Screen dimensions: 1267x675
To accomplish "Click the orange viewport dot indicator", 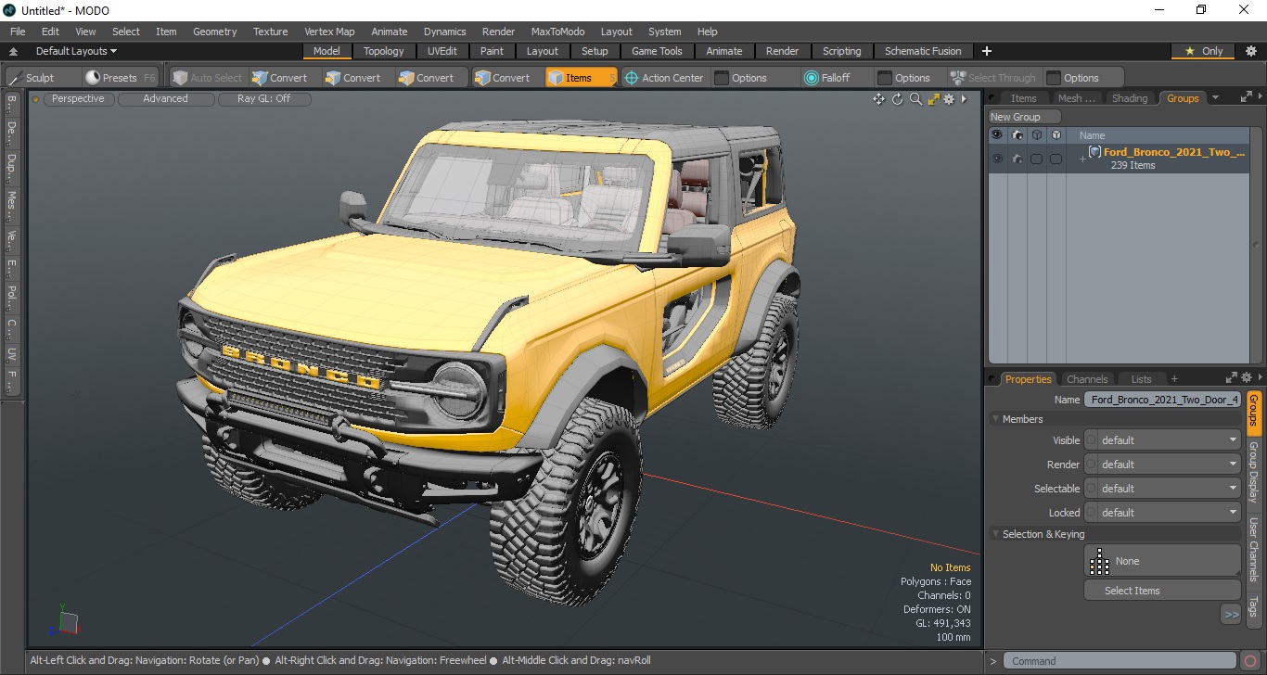I will (36, 99).
